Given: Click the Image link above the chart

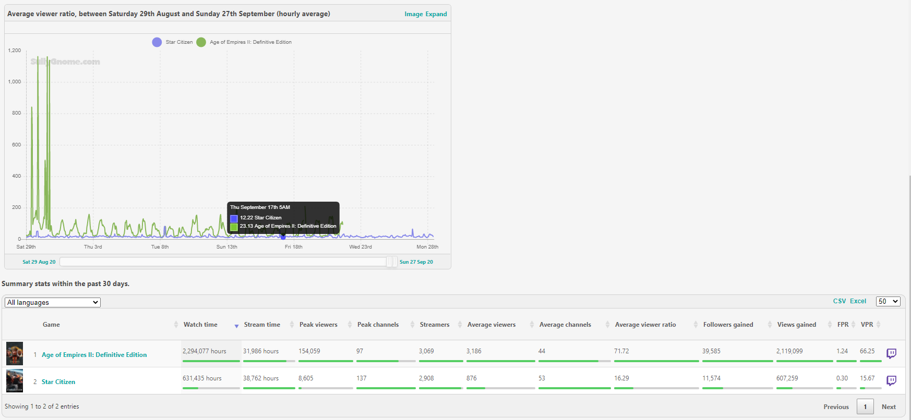Looking at the screenshot, I should click(414, 14).
